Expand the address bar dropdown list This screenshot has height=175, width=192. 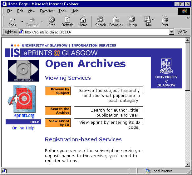tap(171, 32)
